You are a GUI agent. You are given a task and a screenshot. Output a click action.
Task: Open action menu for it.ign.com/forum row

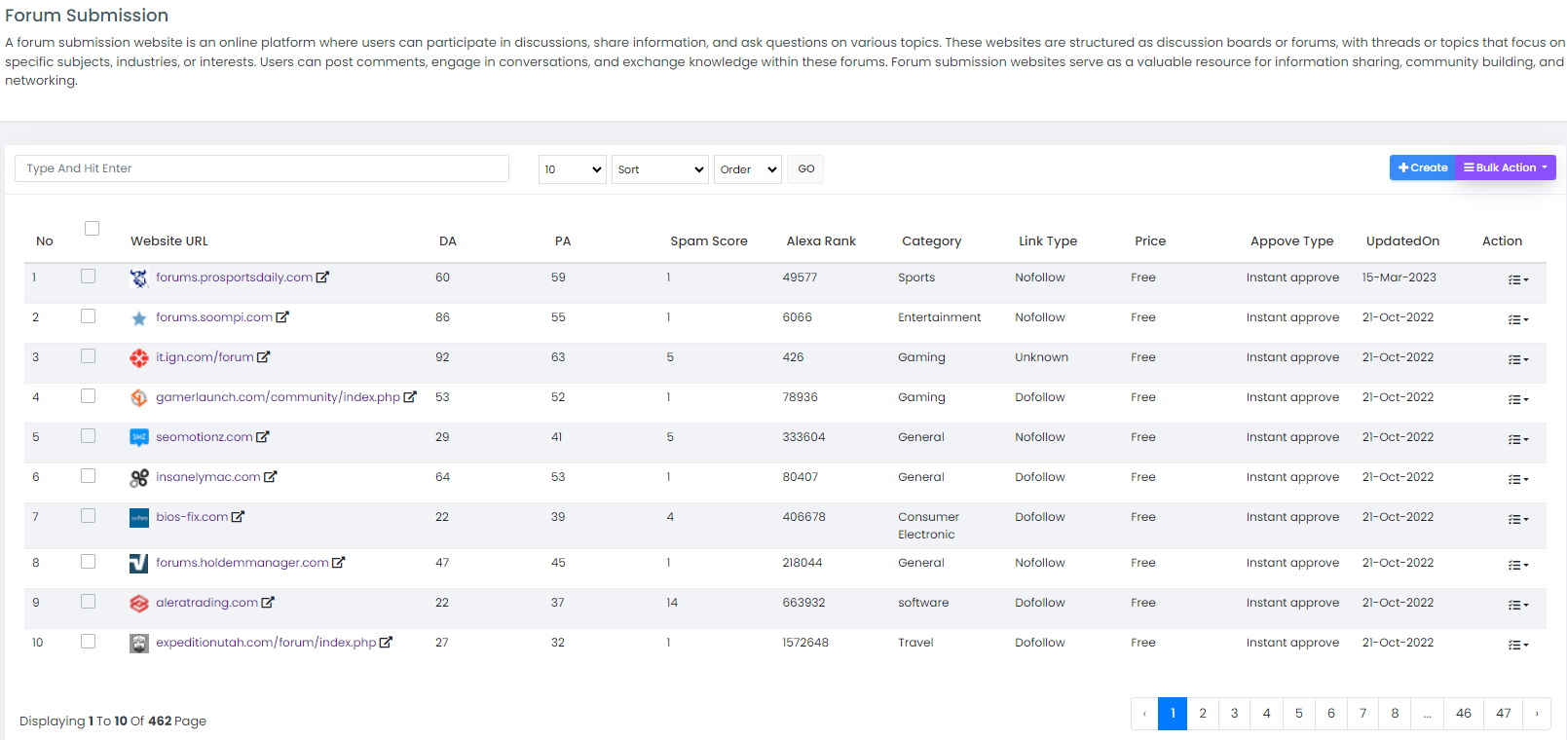[1518, 359]
